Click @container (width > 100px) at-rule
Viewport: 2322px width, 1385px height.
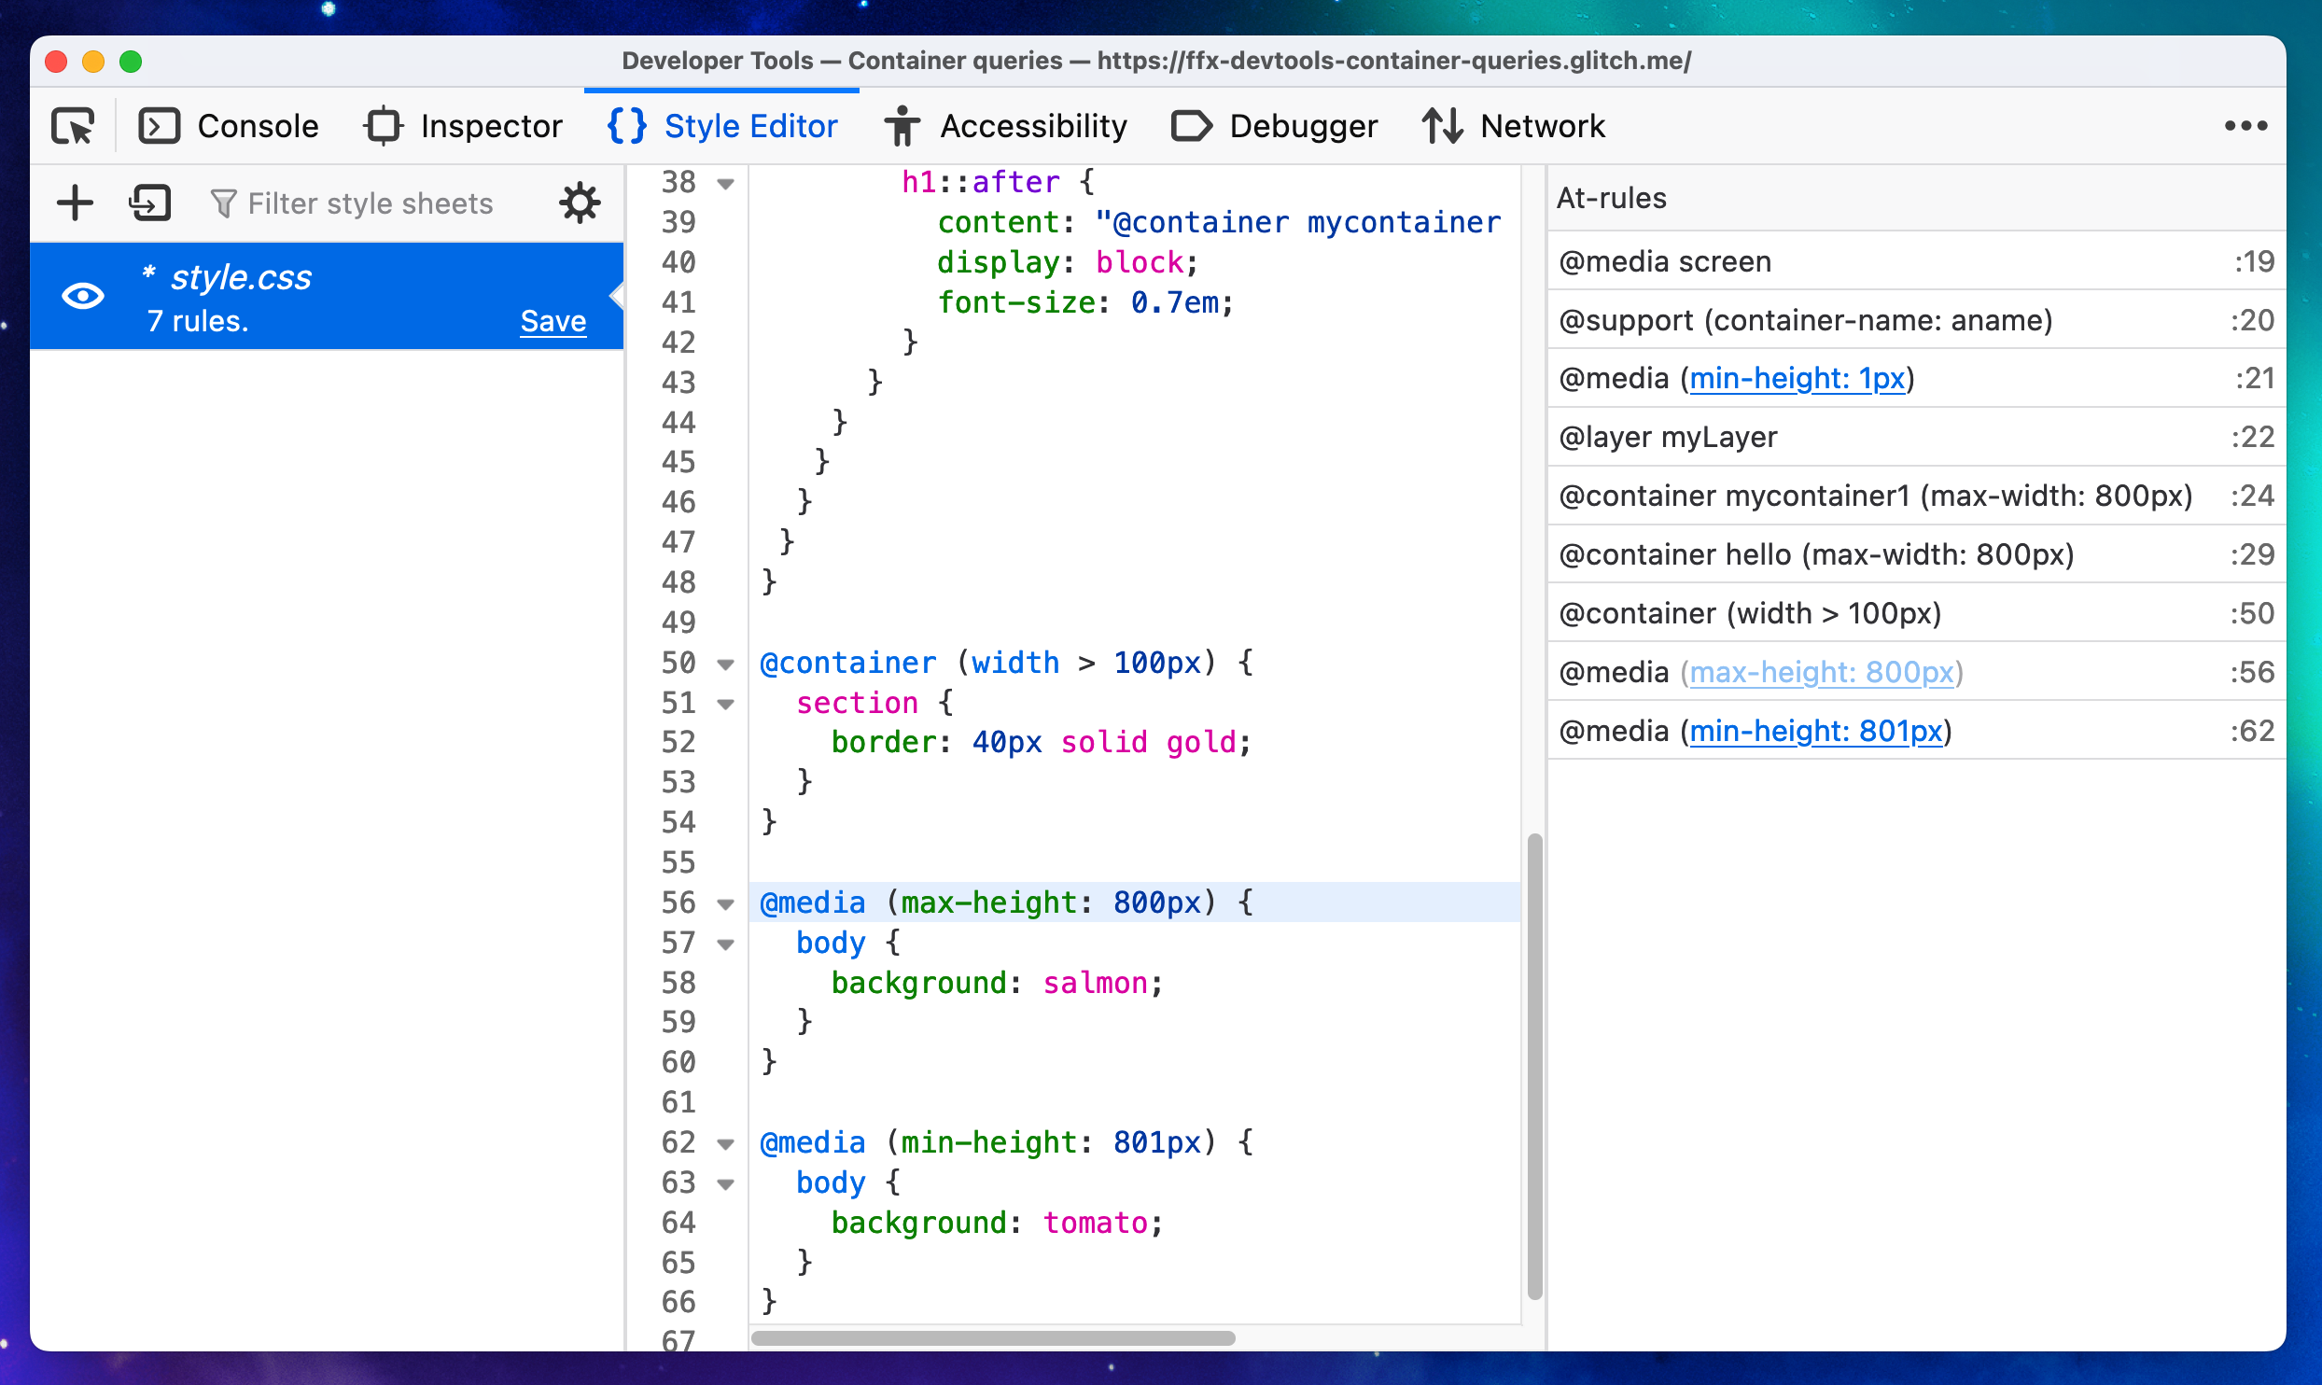1750,613
